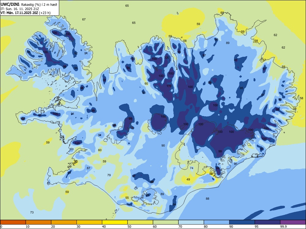306x229 pixels.
Task: Click the legend scale label 99.9
Action: pyautogui.click(x=283, y=227)
